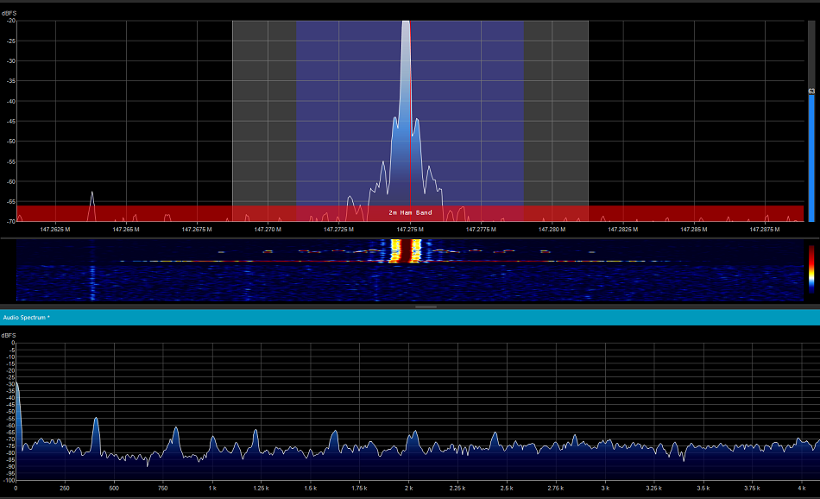Click the right gray filter bandwidth edge
Viewport: 820px width, 499px height.
(587, 121)
